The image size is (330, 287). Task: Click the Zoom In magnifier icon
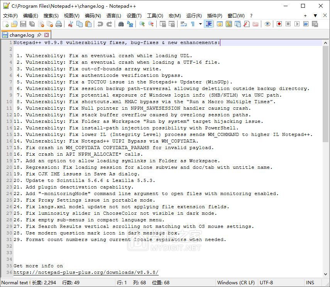tap(142, 24)
